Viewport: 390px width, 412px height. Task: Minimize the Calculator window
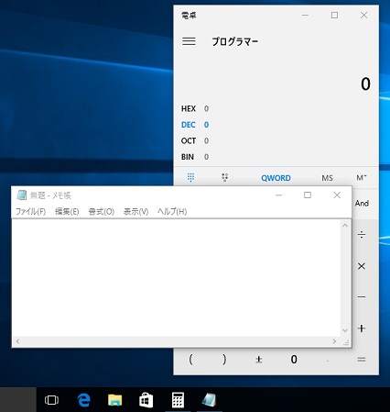tap(305, 15)
